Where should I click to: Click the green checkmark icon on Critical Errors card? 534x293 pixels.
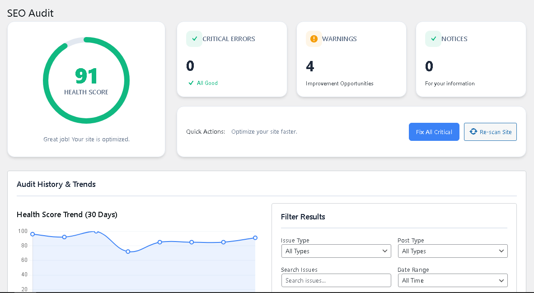194,39
